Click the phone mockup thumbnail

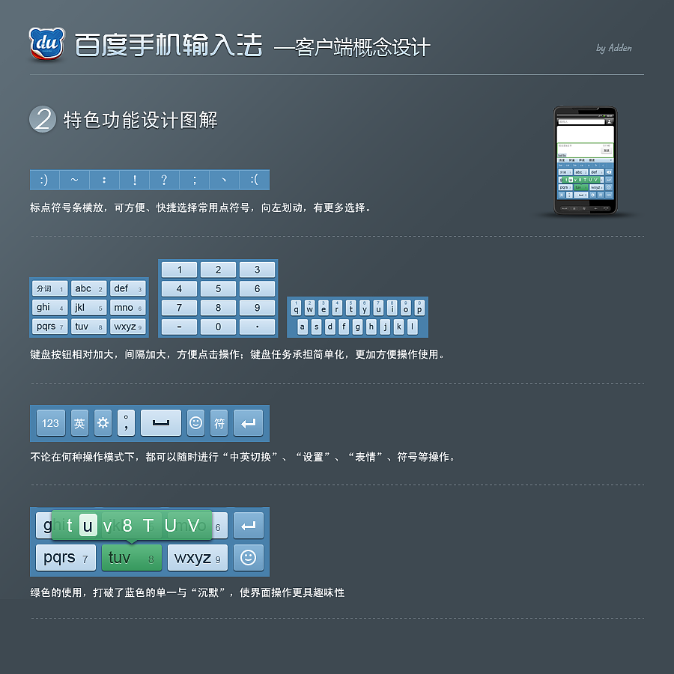[585, 160]
